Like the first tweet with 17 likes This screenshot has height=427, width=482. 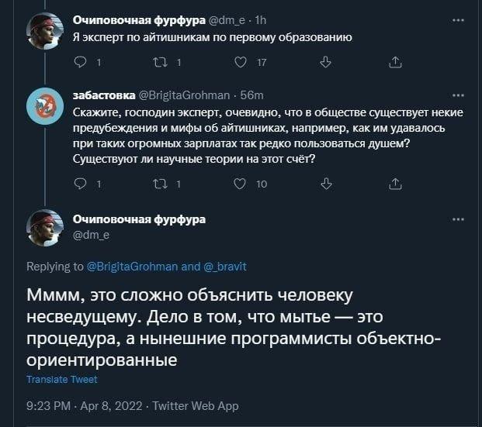coord(239,63)
